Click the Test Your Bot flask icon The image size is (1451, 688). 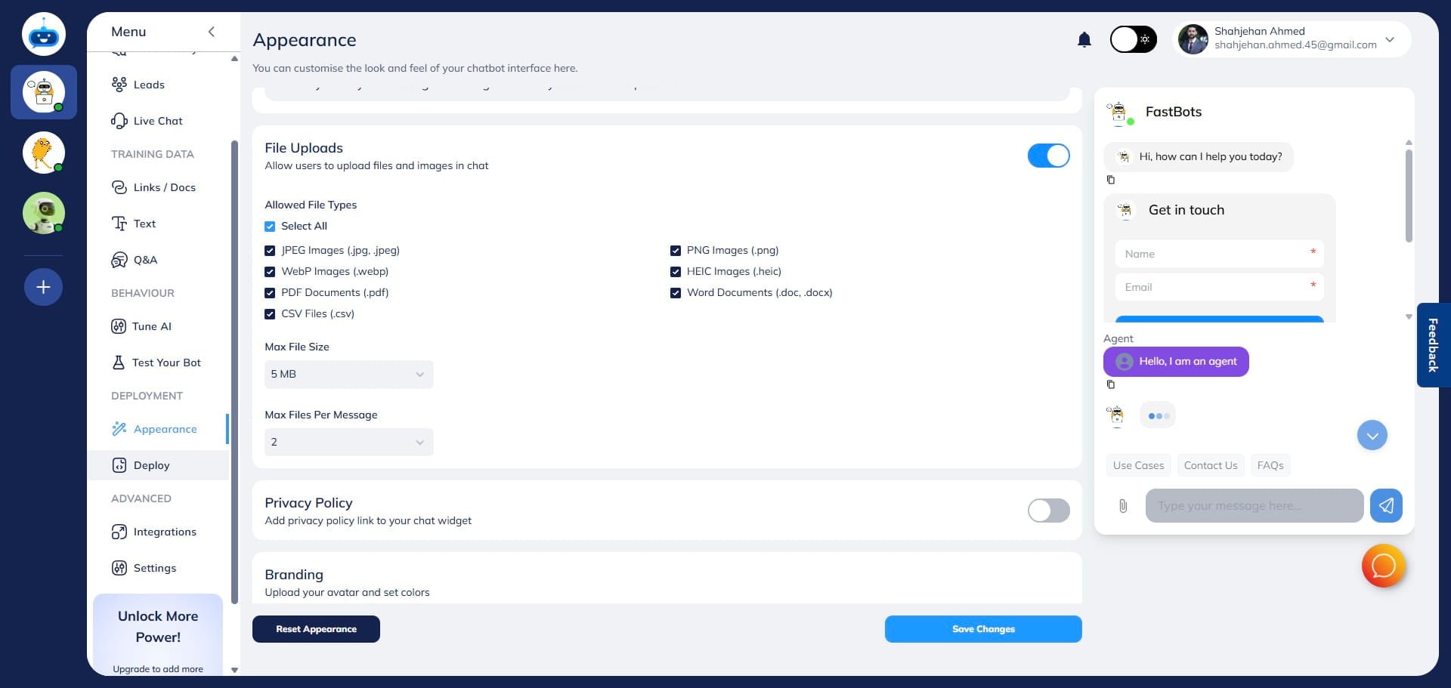pos(119,363)
